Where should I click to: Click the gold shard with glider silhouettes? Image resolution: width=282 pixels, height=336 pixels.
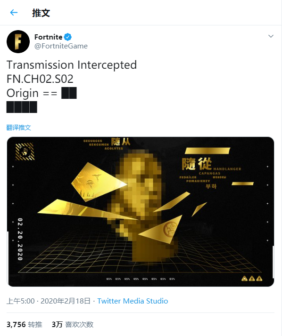[x=99, y=182]
